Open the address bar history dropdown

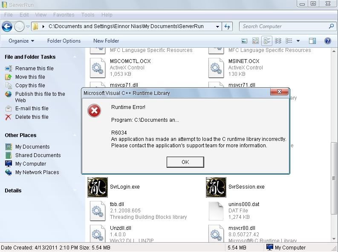point(218,26)
